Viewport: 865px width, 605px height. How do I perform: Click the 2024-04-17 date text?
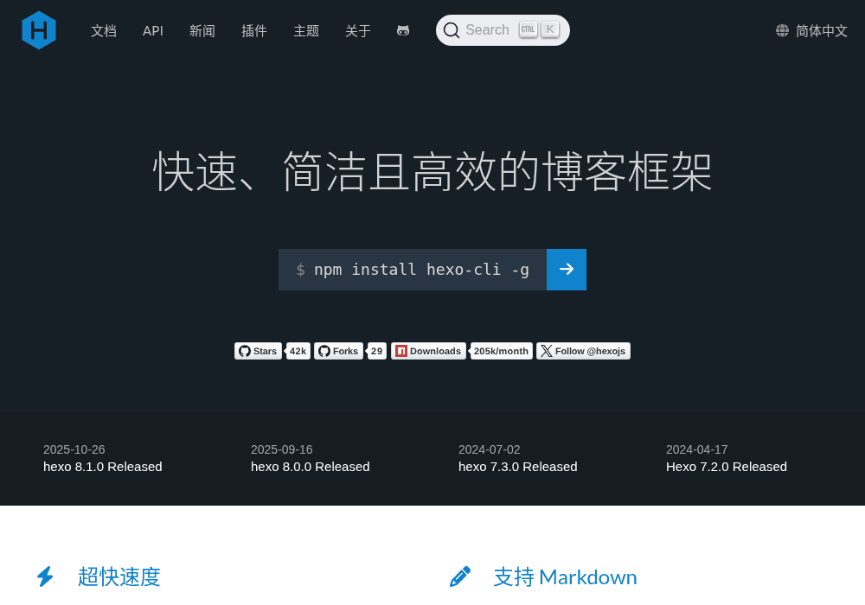click(x=696, y=449)
